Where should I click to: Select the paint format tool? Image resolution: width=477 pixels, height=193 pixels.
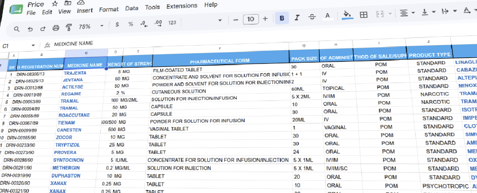click(69, 28)
